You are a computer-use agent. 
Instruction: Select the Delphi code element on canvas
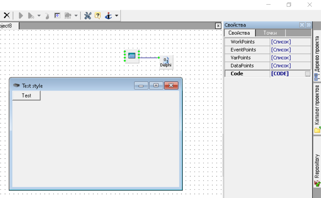point(166,62)
